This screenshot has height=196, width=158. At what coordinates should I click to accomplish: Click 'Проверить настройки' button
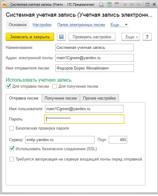(x=92, y=37)
